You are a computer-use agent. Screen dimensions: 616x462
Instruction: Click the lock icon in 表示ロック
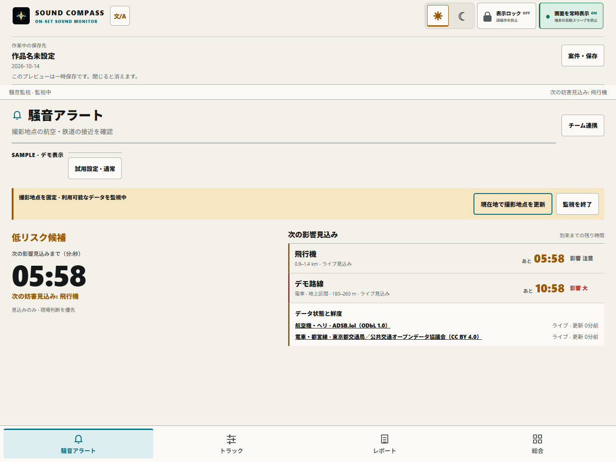(487, 17)
